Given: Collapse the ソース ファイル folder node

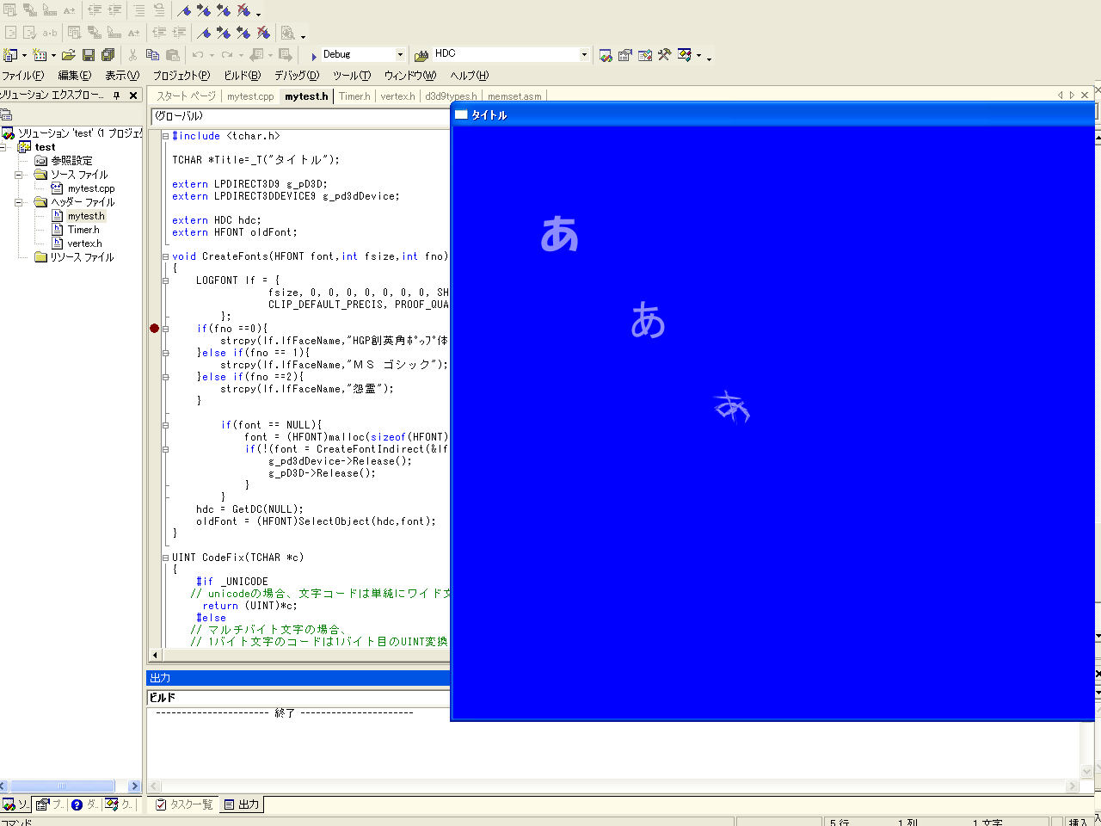Looking at the screenshot, I should 18,175.
